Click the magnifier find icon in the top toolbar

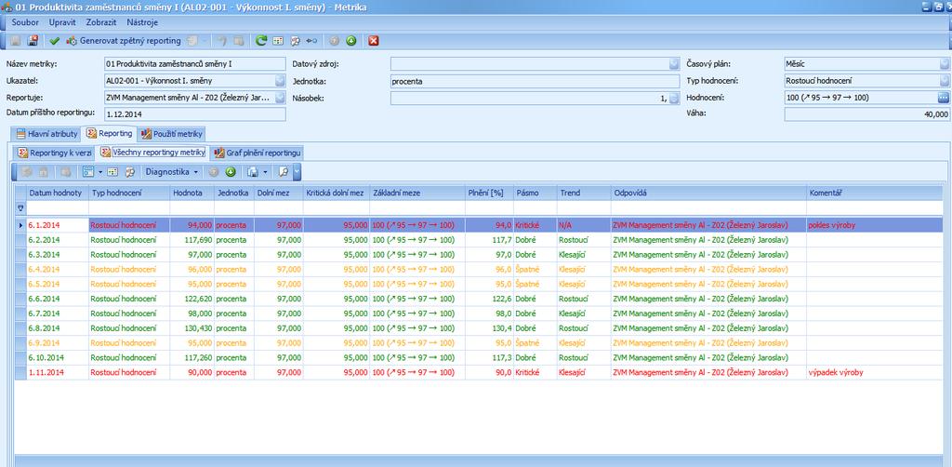pyautogui.click(x=295, y=41)
